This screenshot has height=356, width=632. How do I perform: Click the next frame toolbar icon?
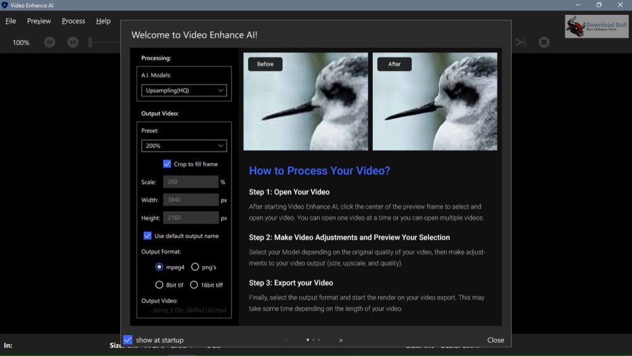tap(73, 42)
